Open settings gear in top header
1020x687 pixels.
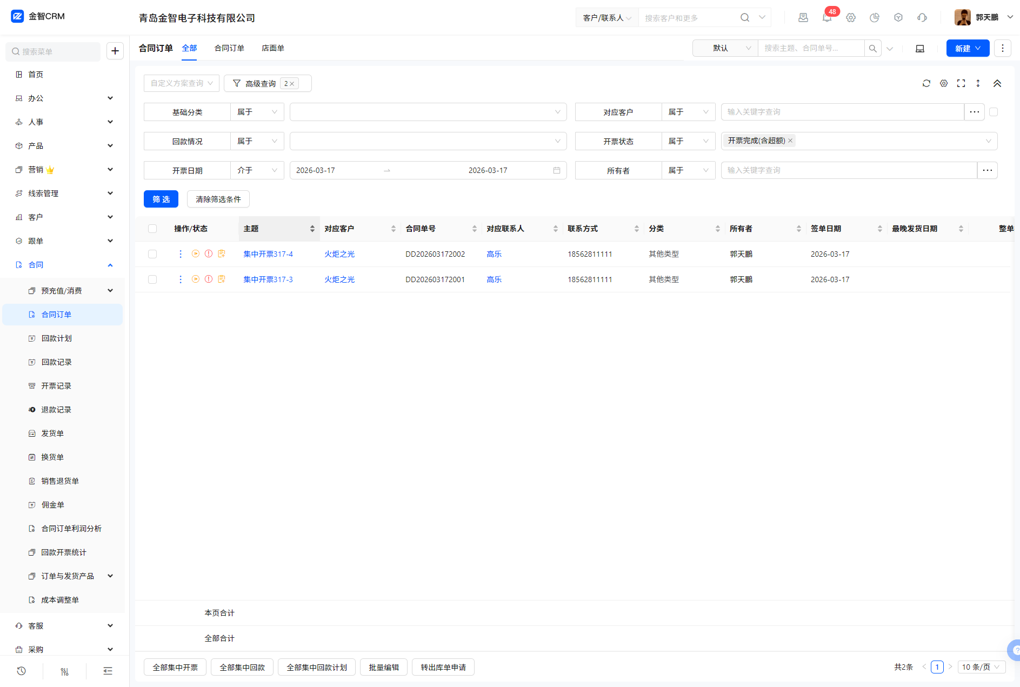pyautogui.click(x=851, y=18)
